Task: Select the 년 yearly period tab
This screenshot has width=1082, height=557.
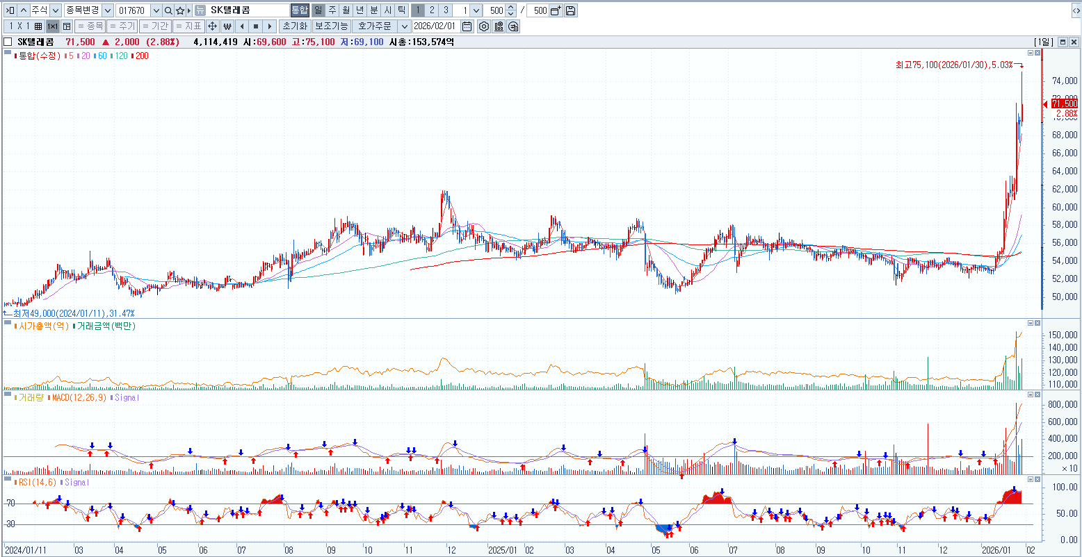Action: coord(360,10)
